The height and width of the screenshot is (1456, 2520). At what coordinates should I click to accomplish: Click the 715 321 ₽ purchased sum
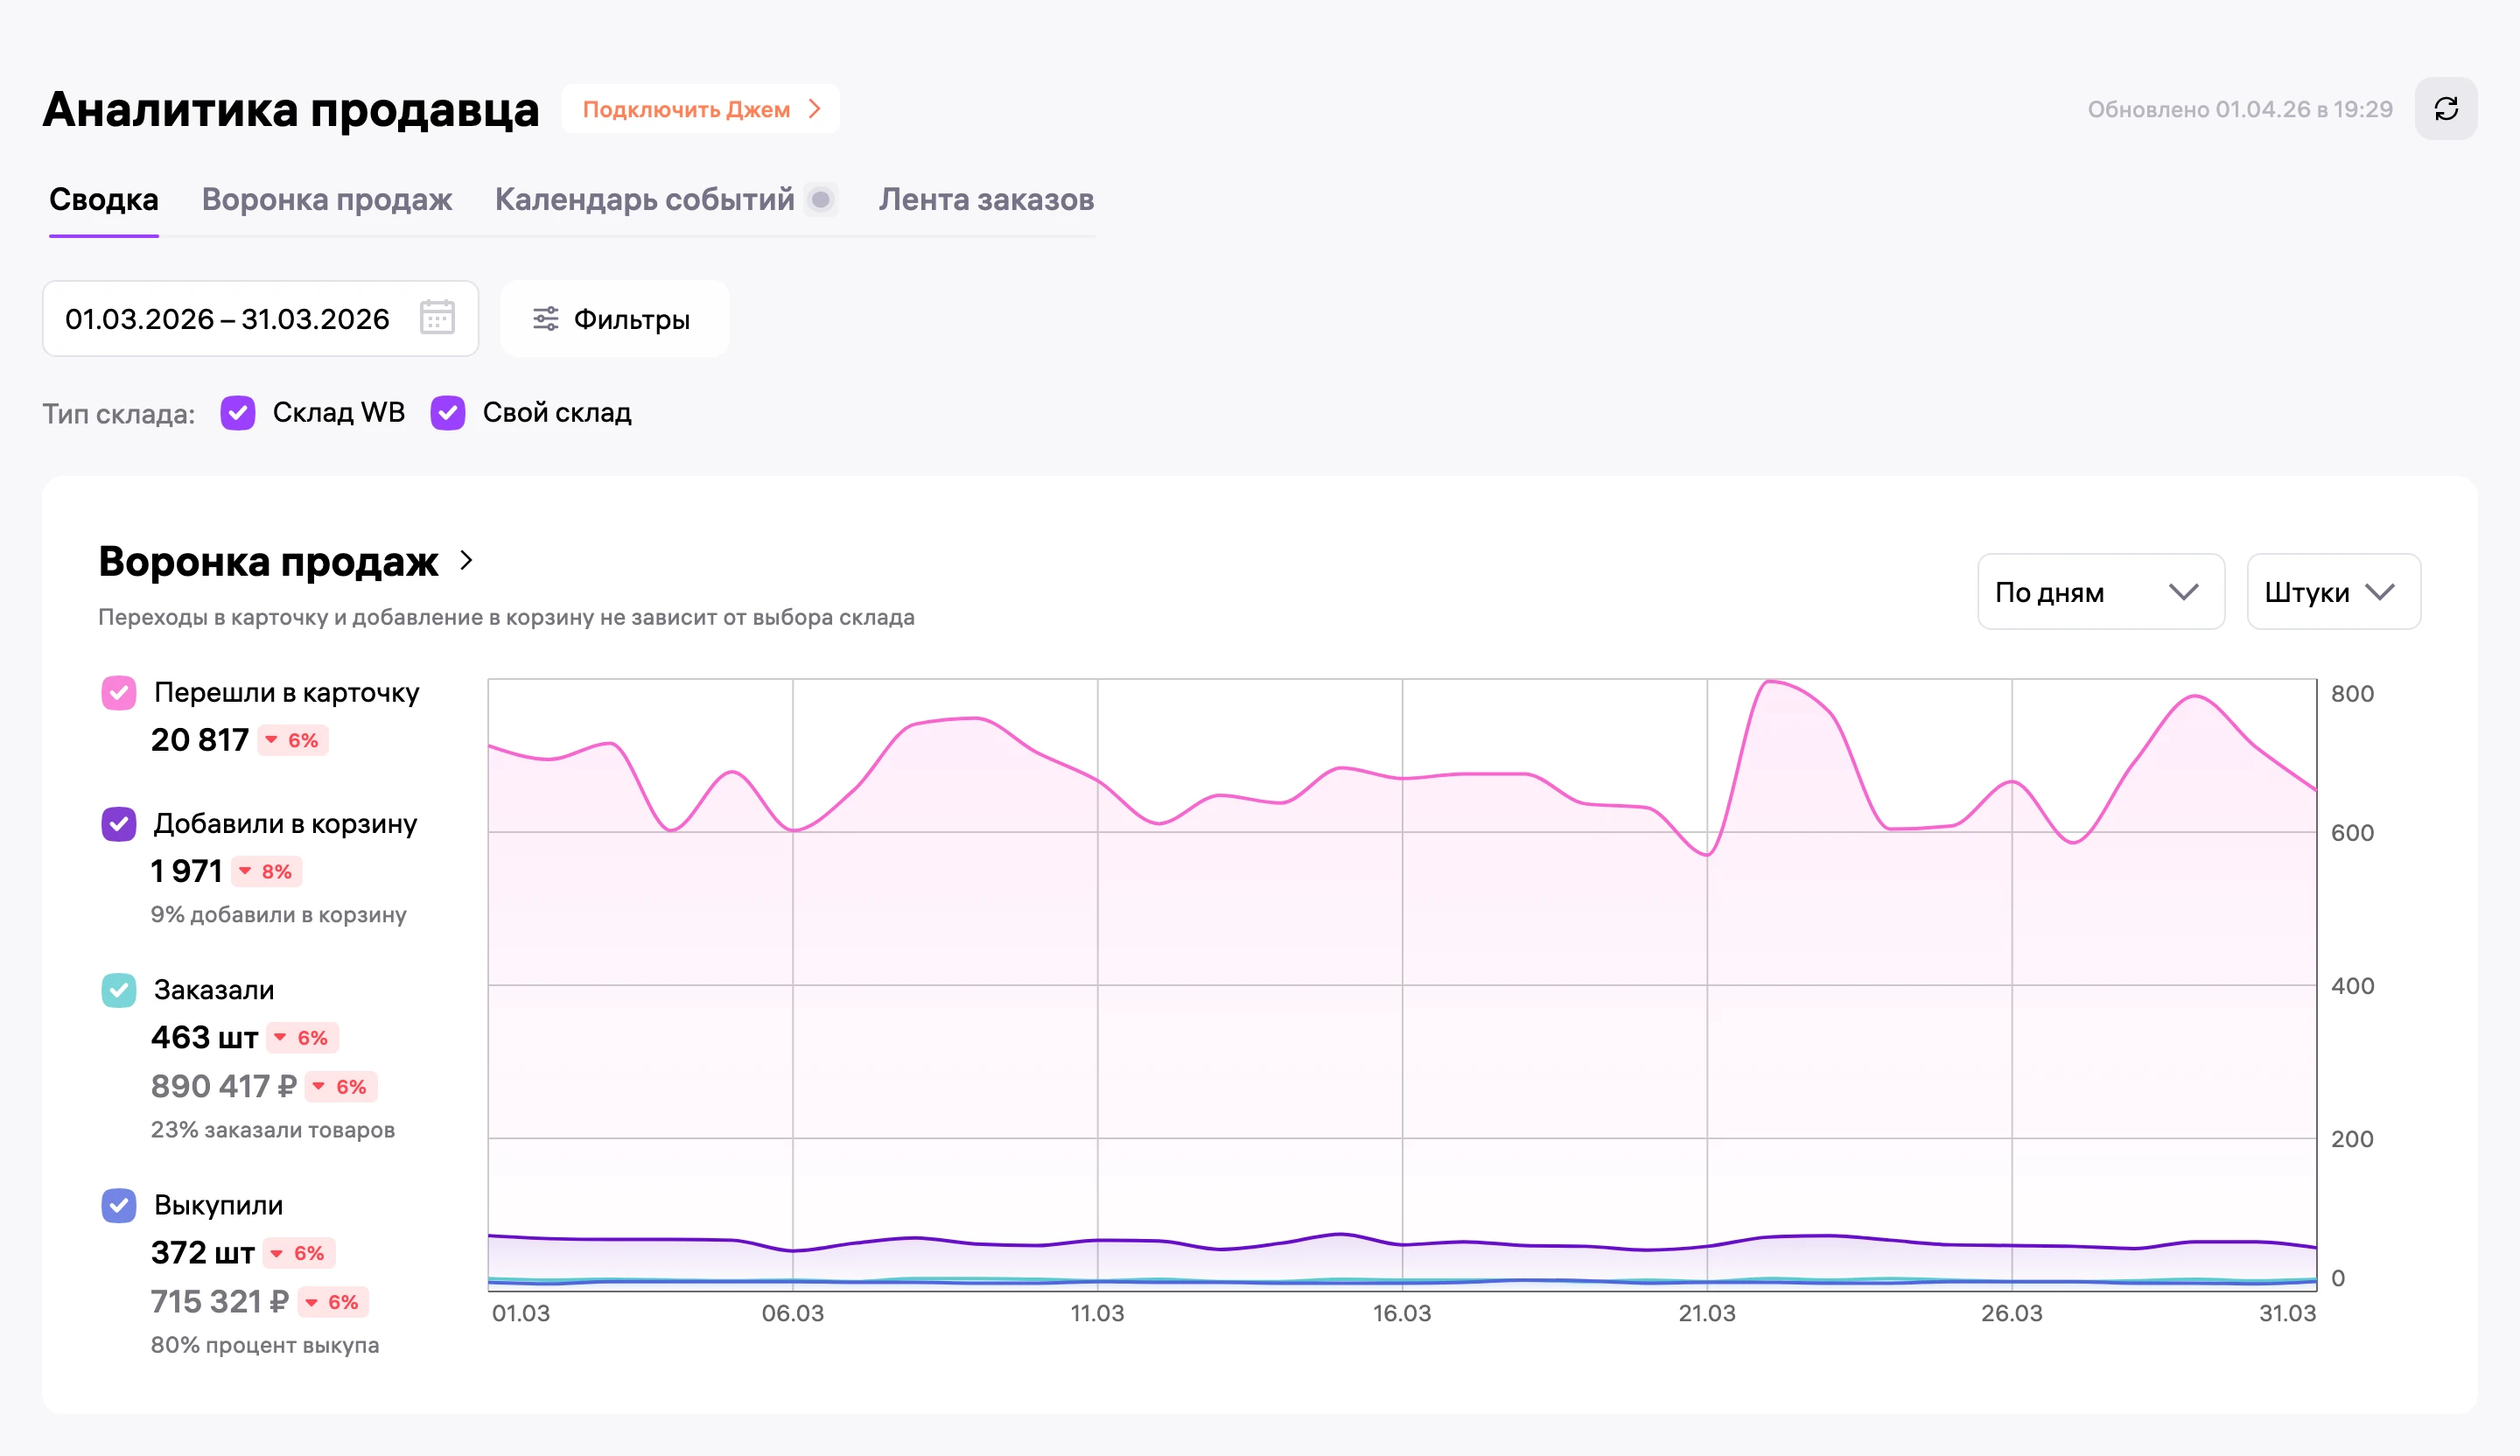(x=220, y=1302)
